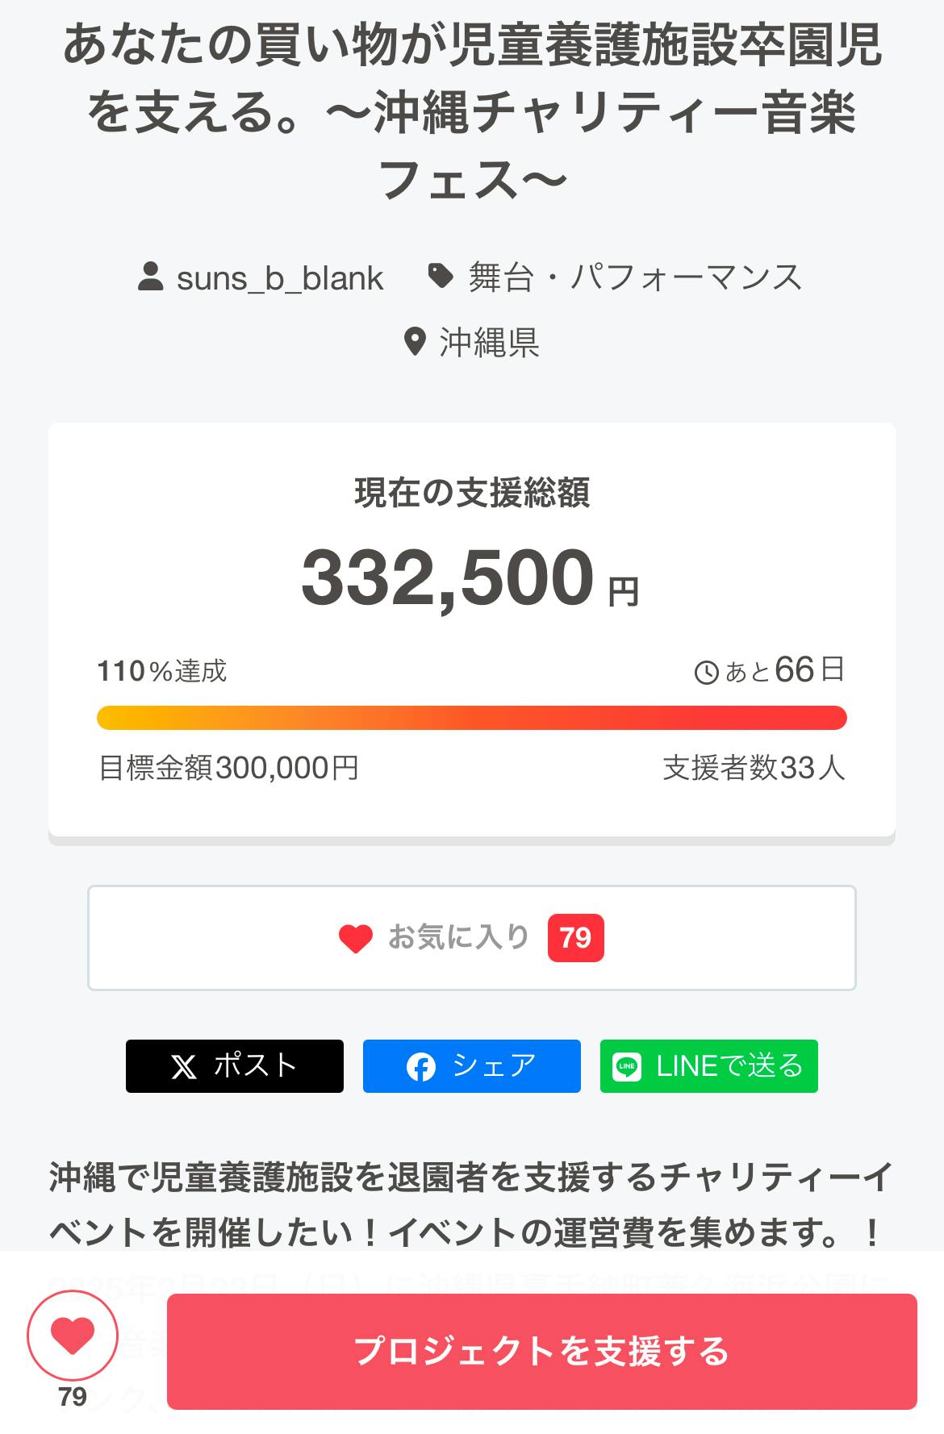Click the orange-red funding progress bar
This screenshot has height=1434, width=944.
[471, 718]
